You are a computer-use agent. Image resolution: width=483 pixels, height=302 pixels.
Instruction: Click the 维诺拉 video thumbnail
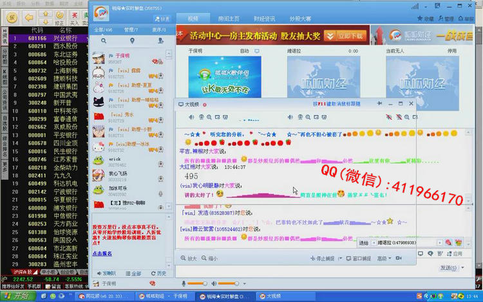(x=323, y=77)
